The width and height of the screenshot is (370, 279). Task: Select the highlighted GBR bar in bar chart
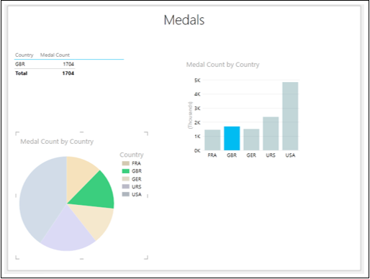click(x=232, y=138)
